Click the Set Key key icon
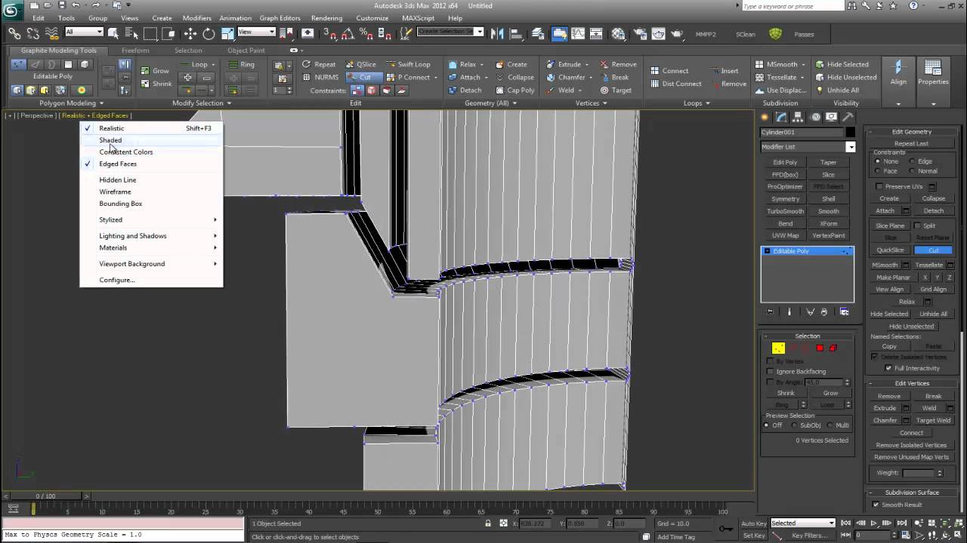 click(x=726, y=529)
